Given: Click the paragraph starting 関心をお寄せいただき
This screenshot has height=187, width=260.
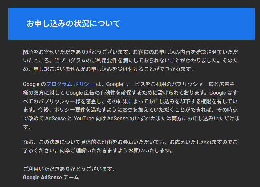Looking at the screenshot, I should coord(130,60).
